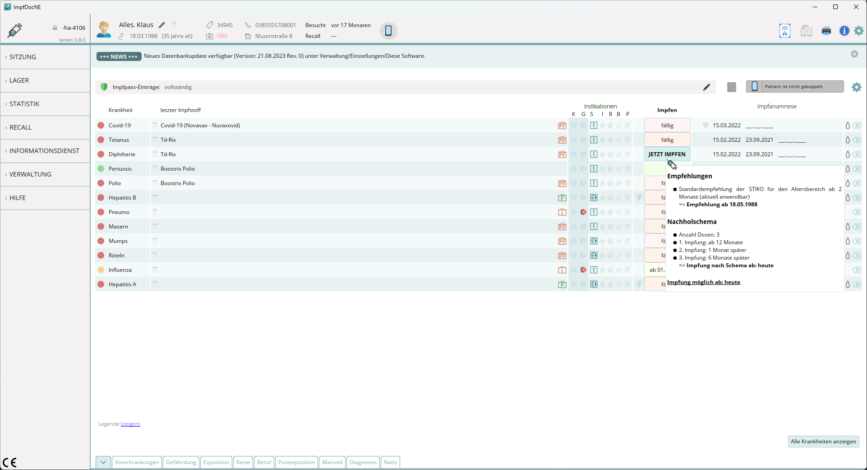Edit Impfpass-Einträge with pencil icon
Viewport: 867px width, 470px height.
point(706,87)
